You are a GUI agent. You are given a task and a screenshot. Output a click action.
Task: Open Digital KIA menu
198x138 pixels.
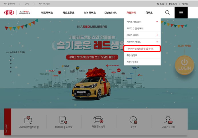111,13
